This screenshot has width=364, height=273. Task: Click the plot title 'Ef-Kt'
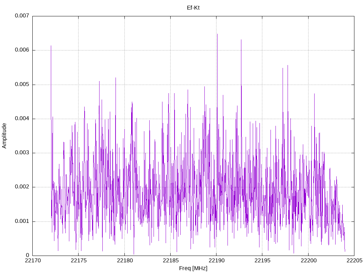(193, 8)
